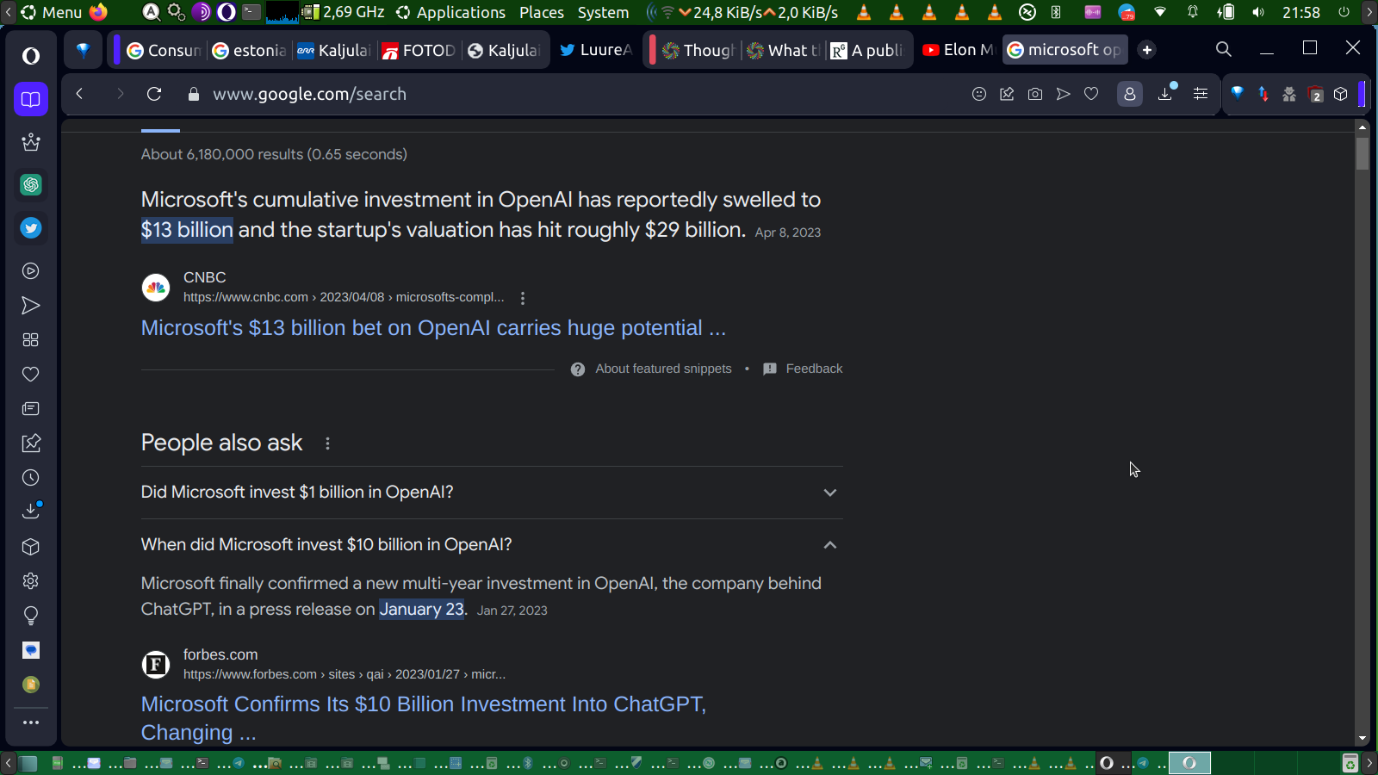Open the Player icon in sidebar
The width and height of the screenshot is (1378, 775).
pos(31,271)
